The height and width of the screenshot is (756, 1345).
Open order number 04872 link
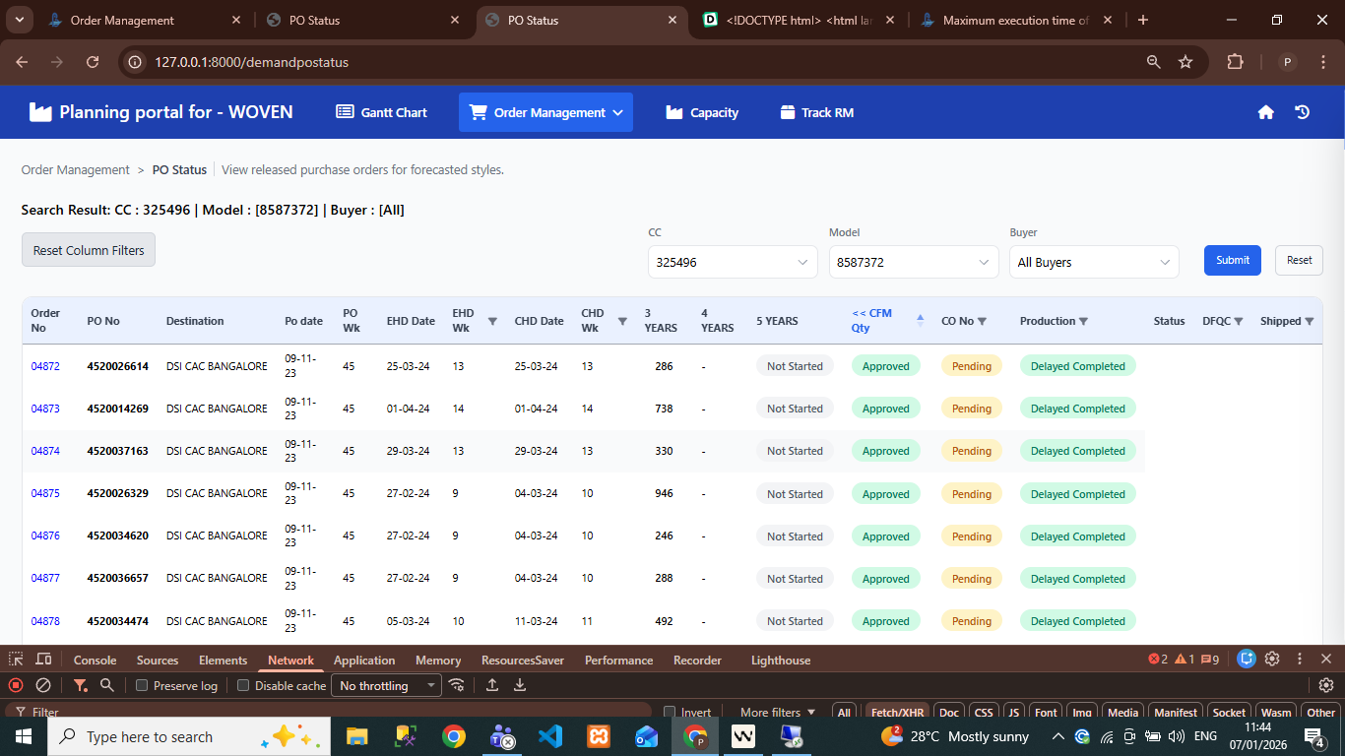click(x=45, y=366)
